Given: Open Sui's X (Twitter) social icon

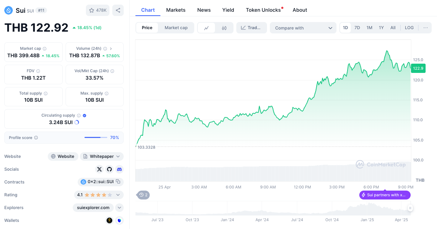Looking at the screenshot, I should tap(99, 169).
